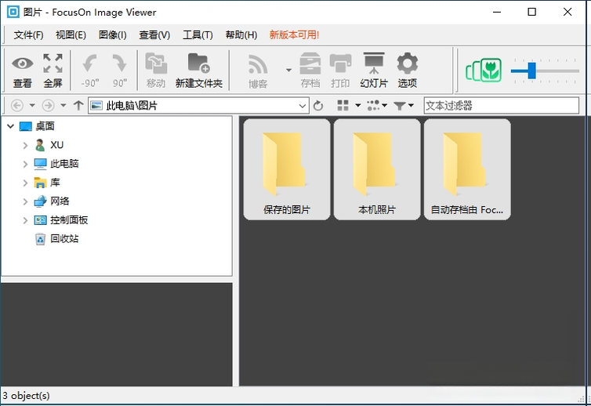Screen dimensions: 591x406
Task: Expand the address path dropdown
Action: pos(302,106)
